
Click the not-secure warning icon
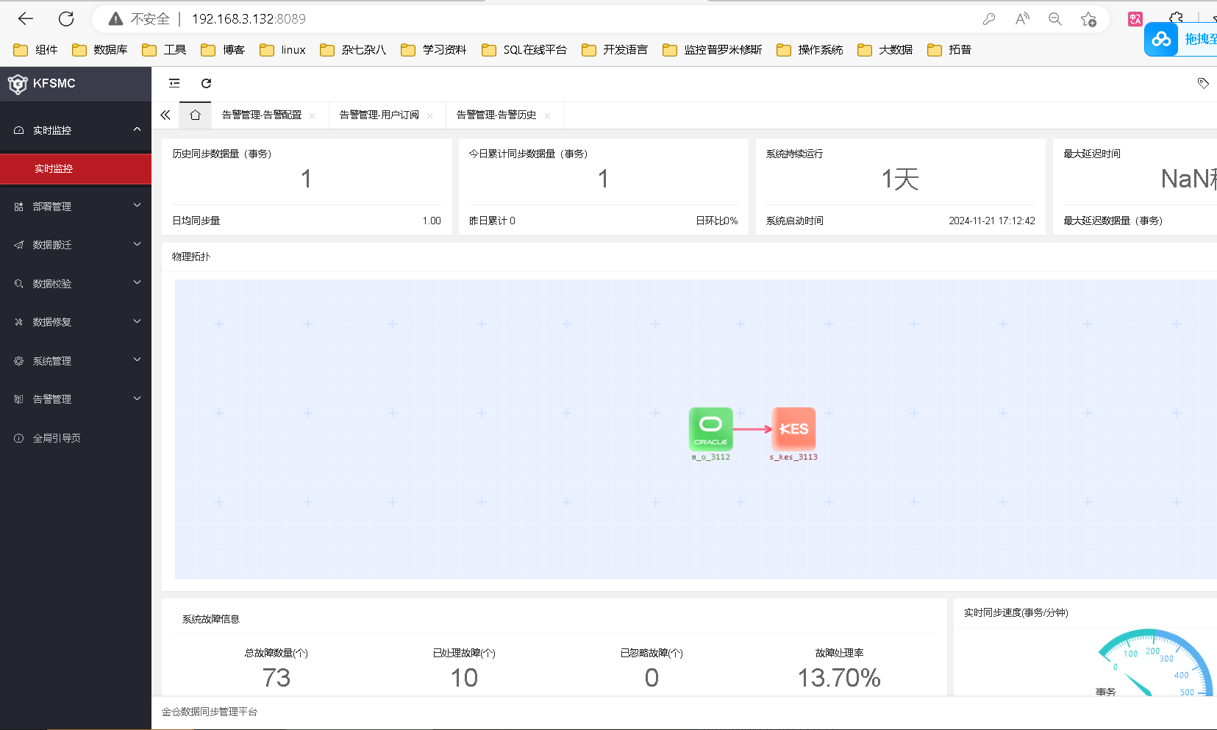[x=115, y=19]
